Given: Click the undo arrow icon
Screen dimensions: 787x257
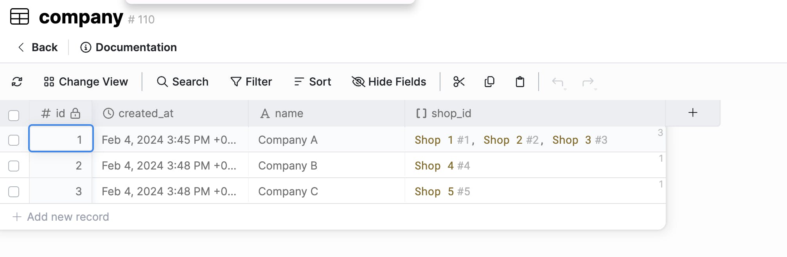Looking at the screenshot, I should (558, 82).
